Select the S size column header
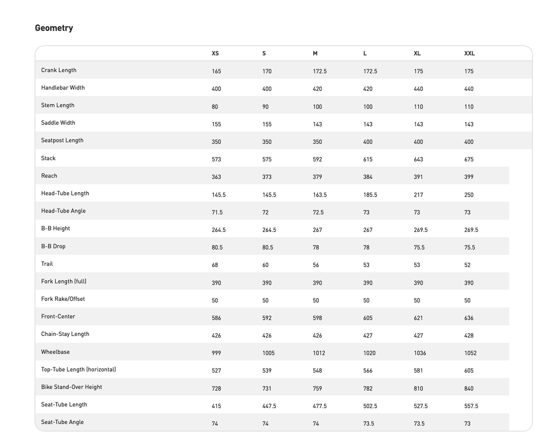560x448 pixels. pyautogui.click(x=264, y=53)
